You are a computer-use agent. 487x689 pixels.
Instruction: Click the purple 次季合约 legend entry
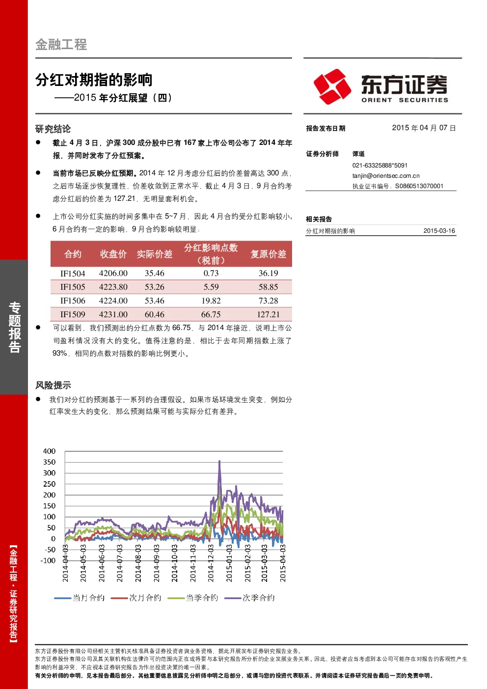coord(249,598)
